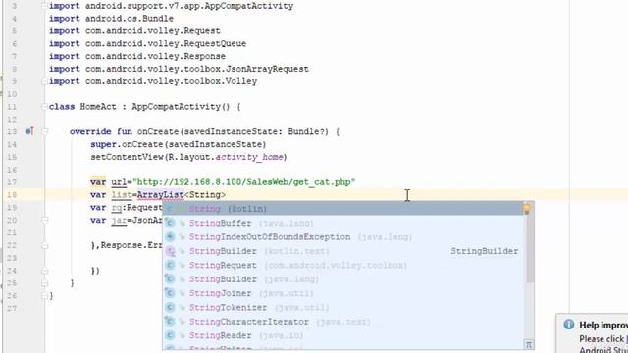Click the icon beside StringIndexOutOfBoundsException suggestion

(x=170, y=237)
